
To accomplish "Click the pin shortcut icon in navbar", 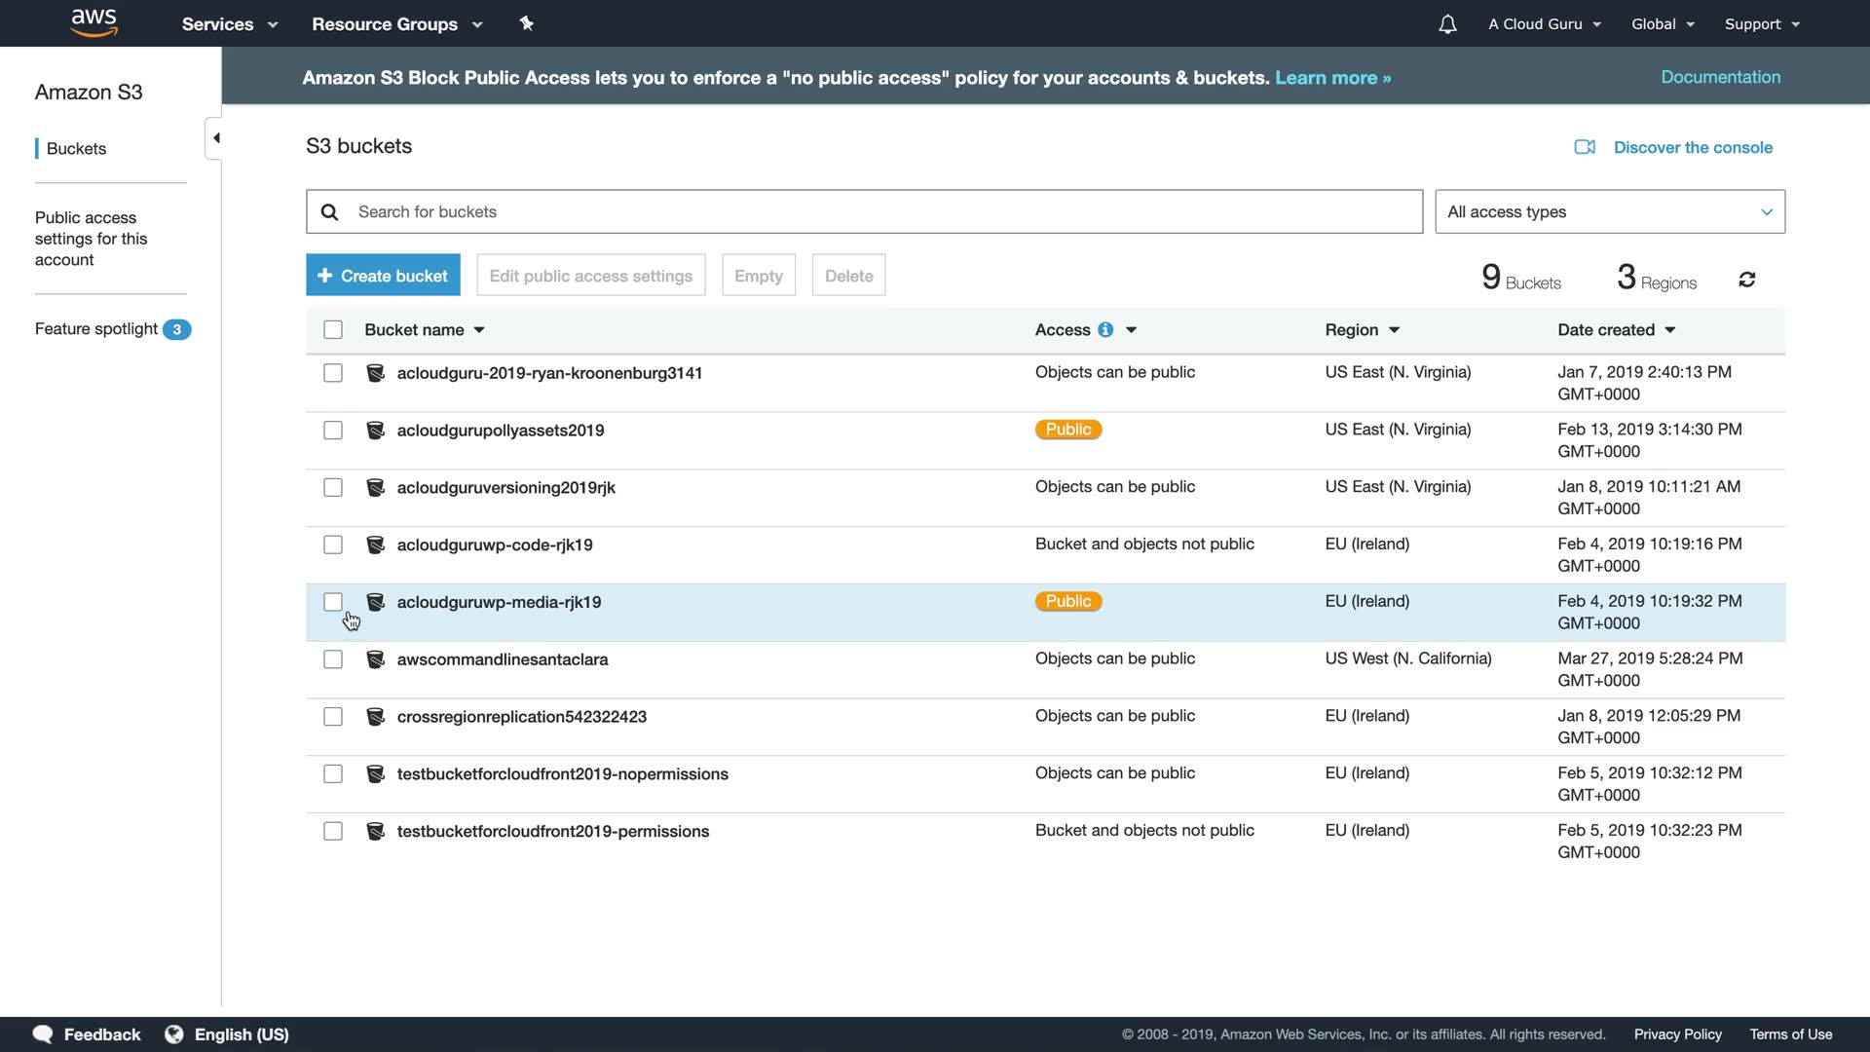I will tap(526, 23).
